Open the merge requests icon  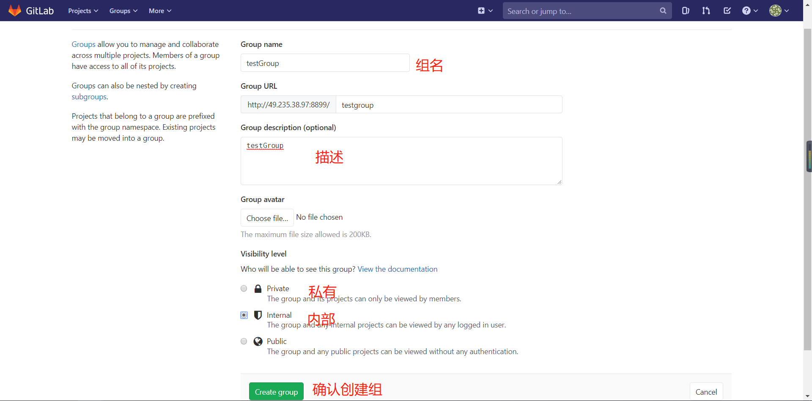[x=706, y=11]
